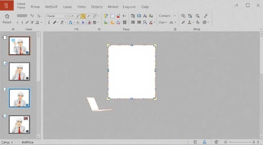Click the Cange status bar item
The image size is (263, 145).
tap(7, 142)
